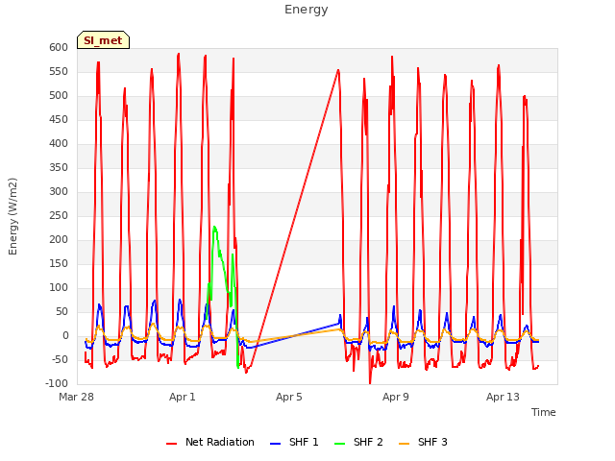Click the green SHF 2 legend swatch

point(339,444)
